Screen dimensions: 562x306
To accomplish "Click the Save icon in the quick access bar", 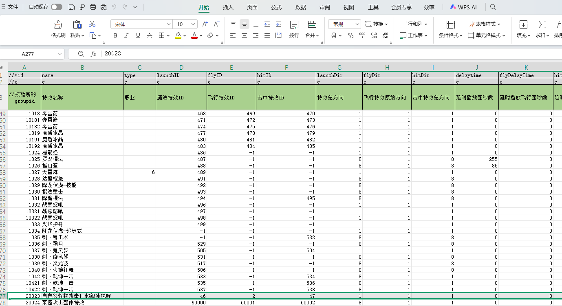I will 72,7.
